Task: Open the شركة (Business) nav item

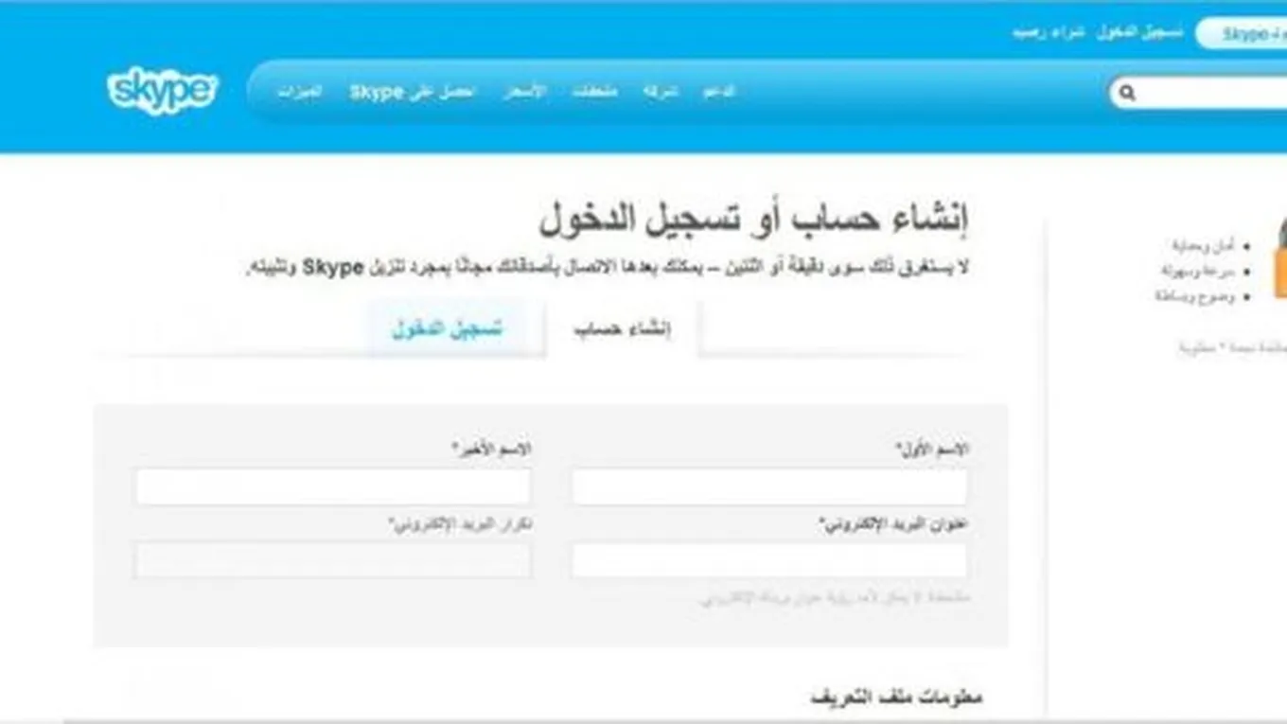Action: click(x=660, y=92)
